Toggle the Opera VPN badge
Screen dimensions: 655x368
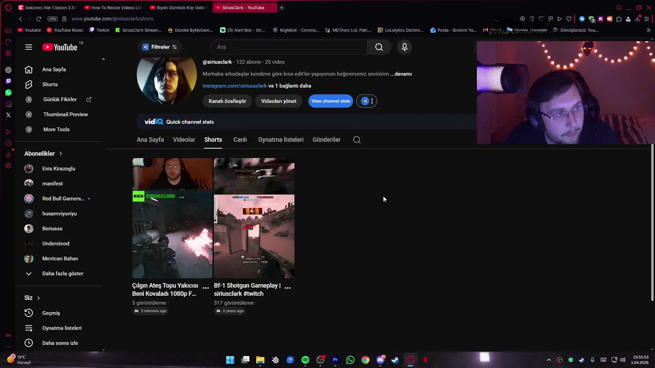coord(52,19)
